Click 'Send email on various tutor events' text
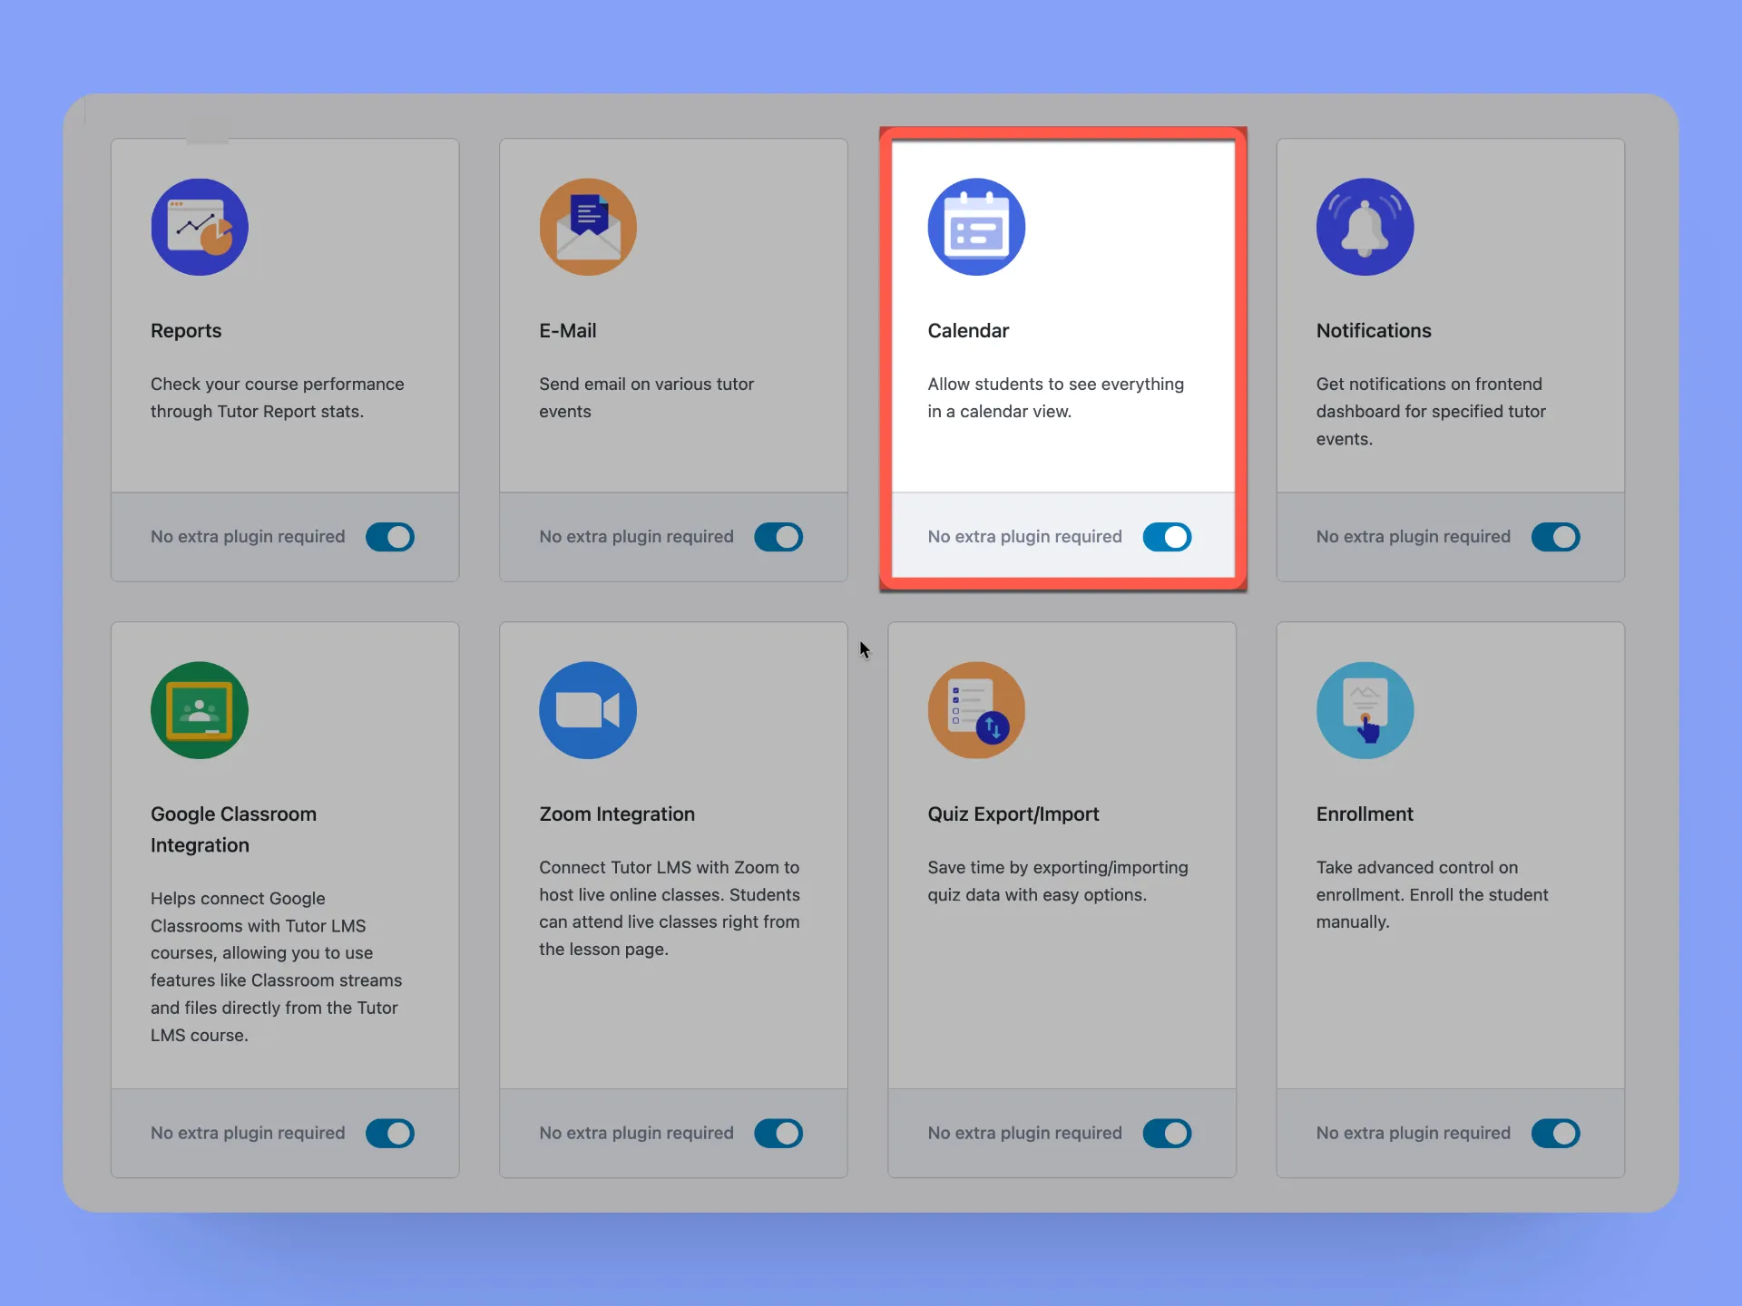Image resolution: width=1742 pixels, height=1306 pixels. (647, 397)
